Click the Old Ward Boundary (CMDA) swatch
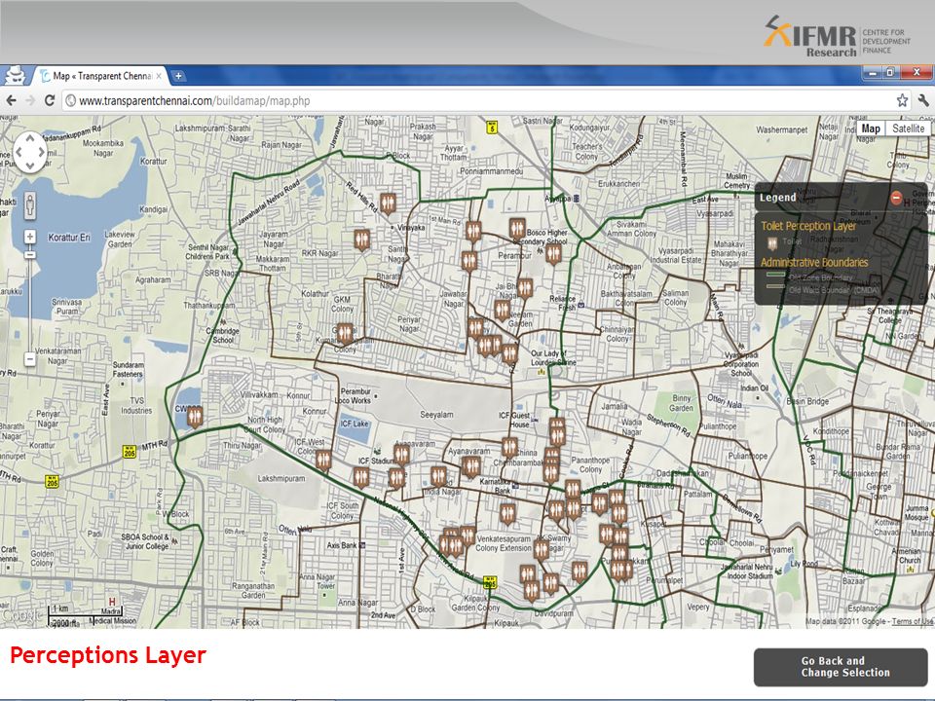935x701 pixels. click(x=775, y=286)
